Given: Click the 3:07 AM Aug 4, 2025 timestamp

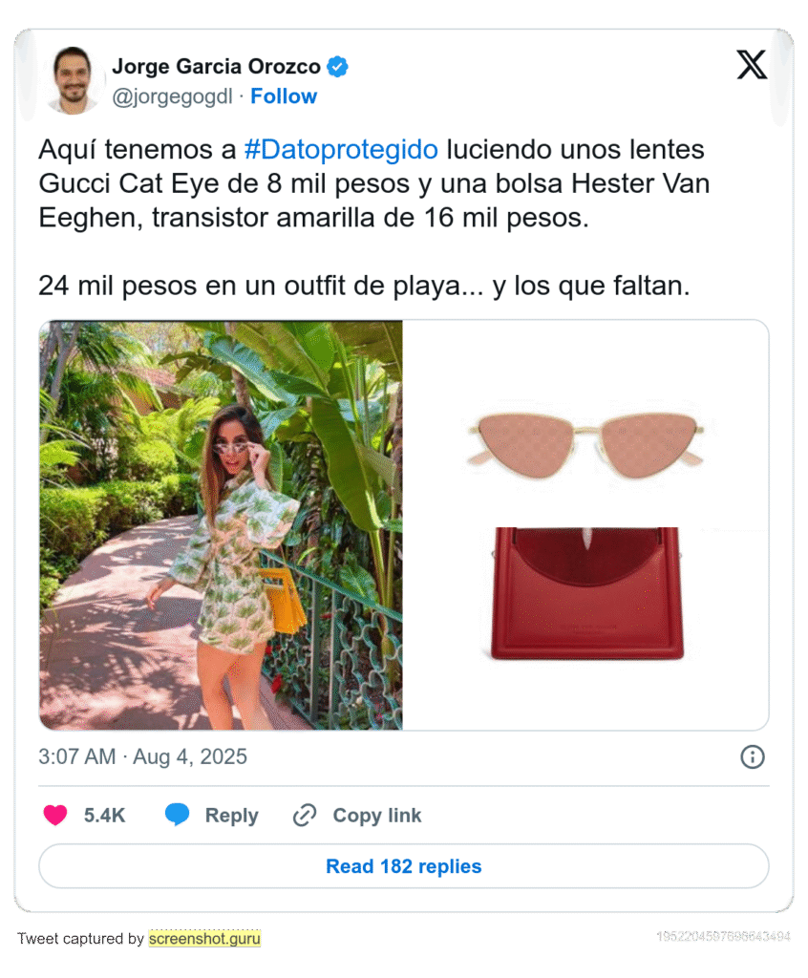Looking at the screenshot, I should 142,757.
